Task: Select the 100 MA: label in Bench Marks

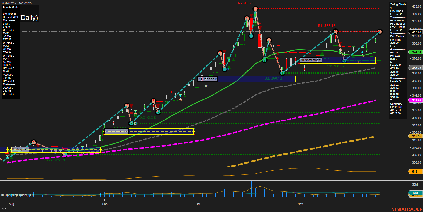Action: pos(8,75)
